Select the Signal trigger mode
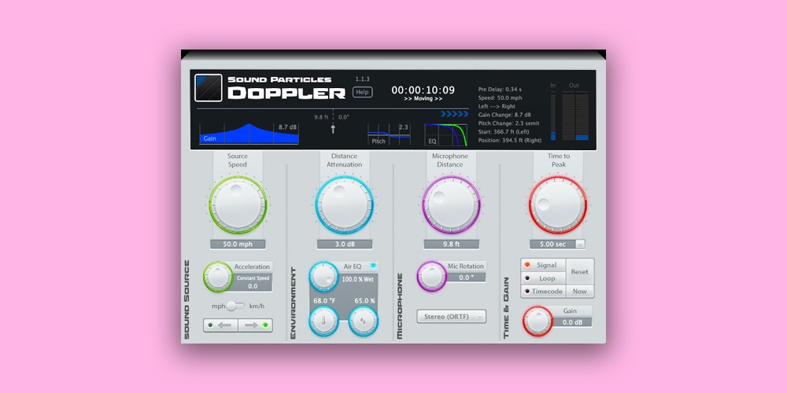 click(543, 266)
